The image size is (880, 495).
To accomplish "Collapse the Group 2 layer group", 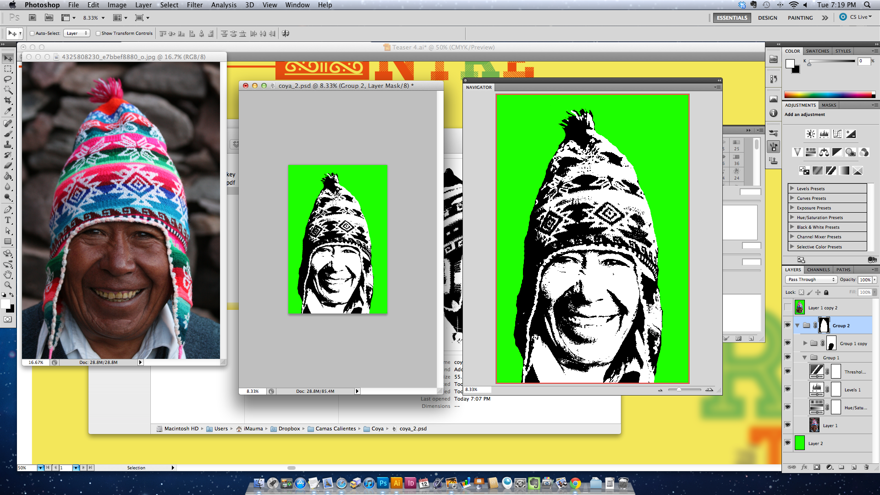I will pyautogui.click(x=797, y=325).
